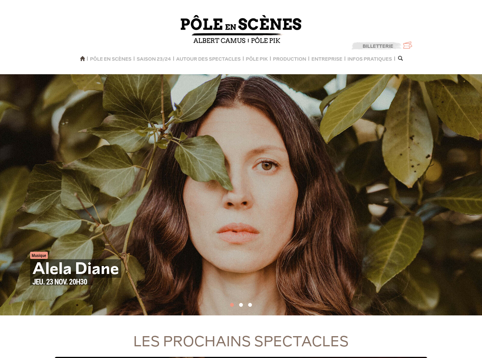Viewport: 482px width, 358px height.
Task: Select the third carousel slide dot
Action: click(x=250, y=305)
